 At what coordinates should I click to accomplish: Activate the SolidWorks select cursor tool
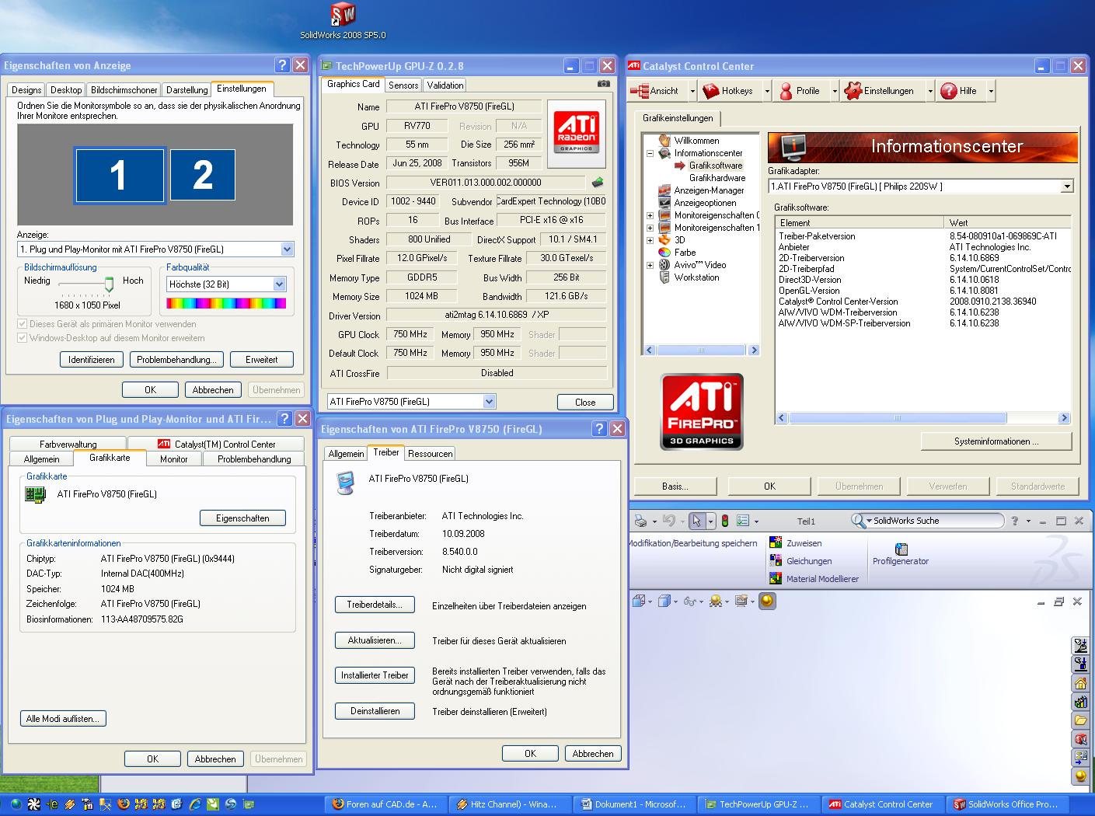pos(697,521)
